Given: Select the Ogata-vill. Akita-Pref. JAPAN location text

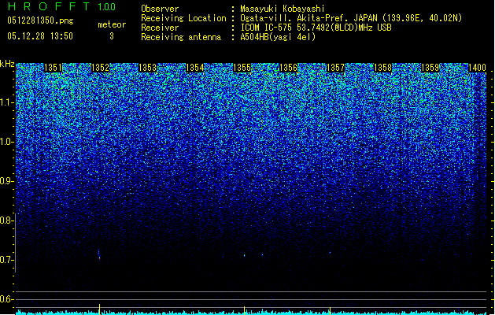Looking at the screenshot, I should click(x=351, y=18).
